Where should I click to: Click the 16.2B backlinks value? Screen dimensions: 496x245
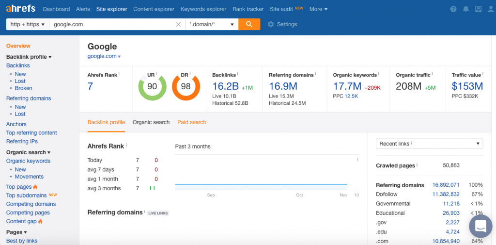(226, 86)
